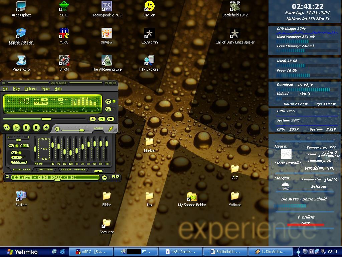Viewport: 342px width, 257px height.
Task: Open FTP Explorer desktop shortcut
Action: [x=149, y=64]
